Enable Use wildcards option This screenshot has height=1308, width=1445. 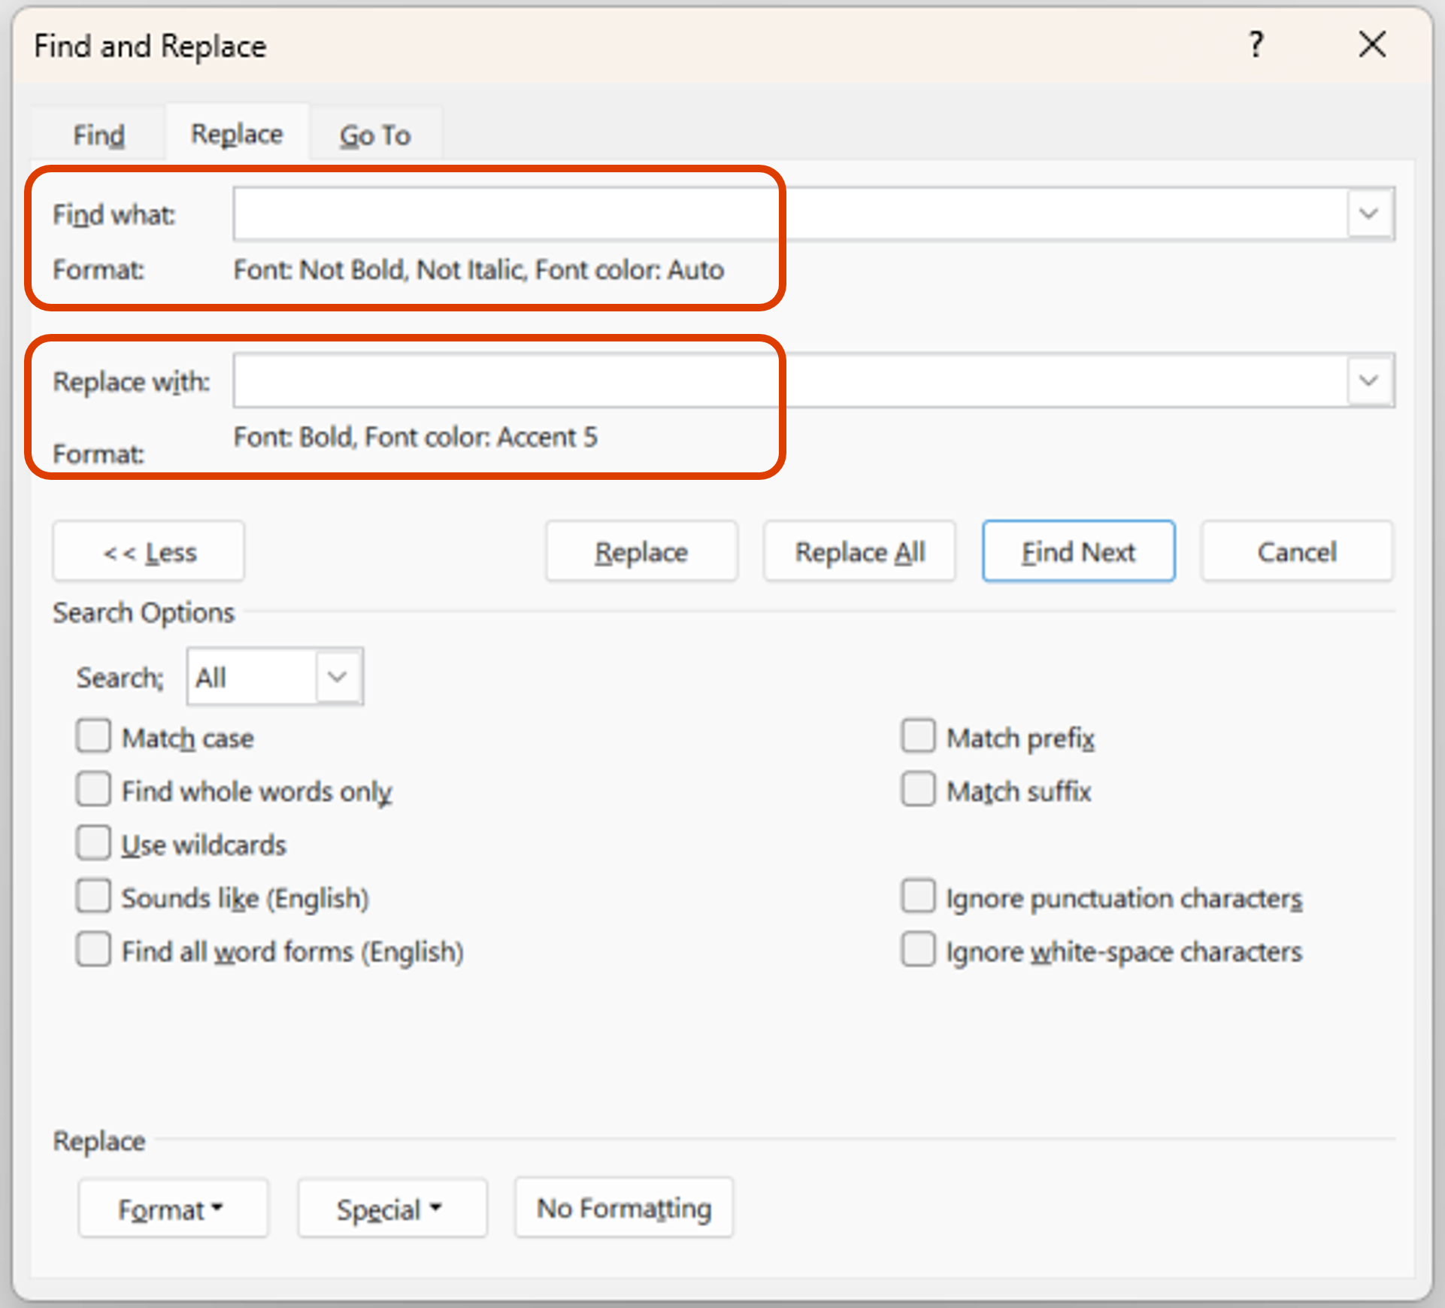pyautogui.click(x=94, y=844)
